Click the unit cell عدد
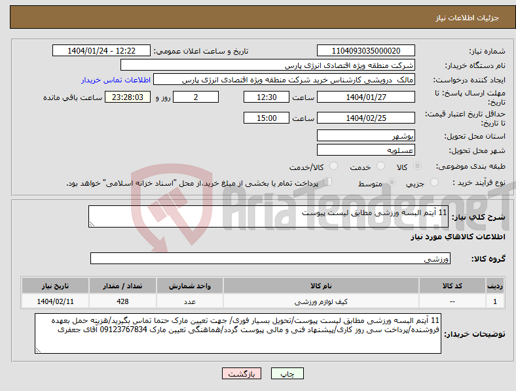The height and width of the screenshot is (391, 516). coord(190,301)
